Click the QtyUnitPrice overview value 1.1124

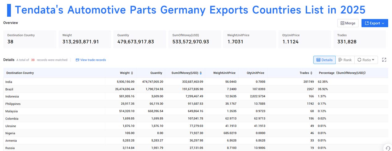tap(288, 41)
